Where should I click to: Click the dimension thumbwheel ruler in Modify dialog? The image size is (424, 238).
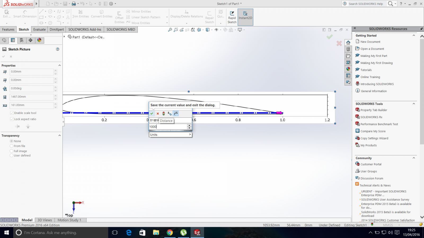[x=170, y=131]
